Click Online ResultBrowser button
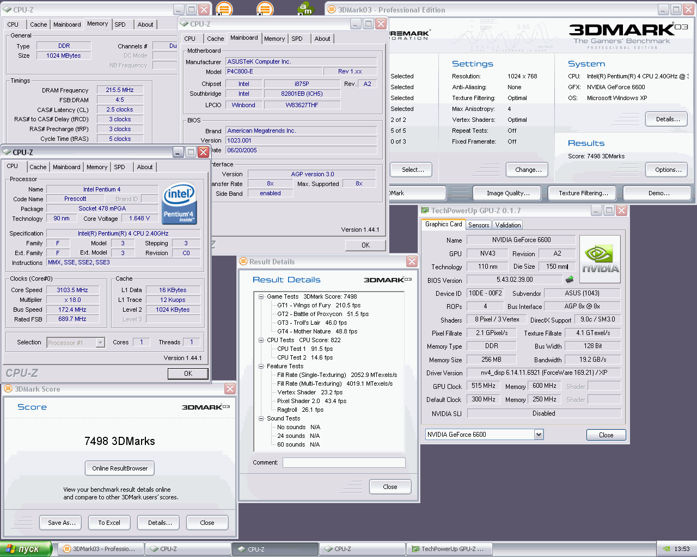 (x=120, y=468)
